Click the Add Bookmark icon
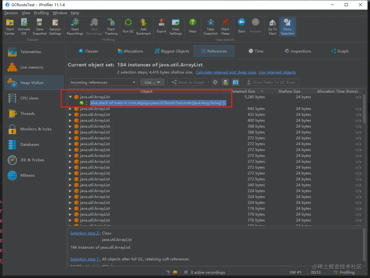This screenshot has width=370, height=278. click(x=143, y=27)
